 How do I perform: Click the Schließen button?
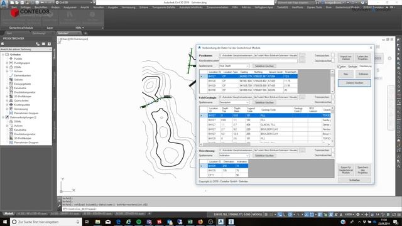point(354,180)
